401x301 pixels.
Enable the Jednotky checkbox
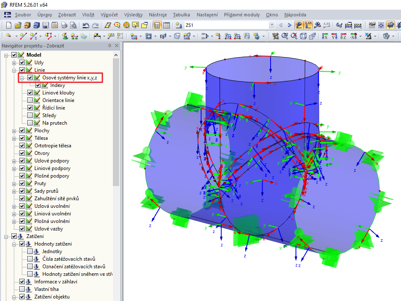point(30,251)
